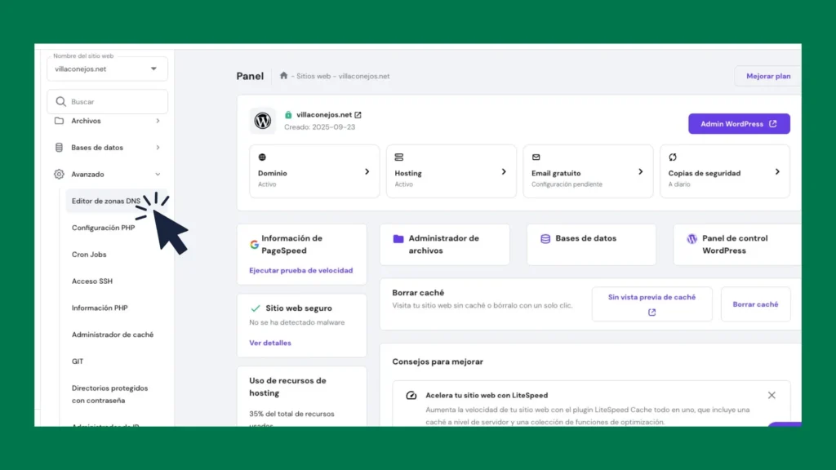This screenshot has width=836, height=470.
Task: Click the Admin WordPress button
Action: [x=739, y=124]
